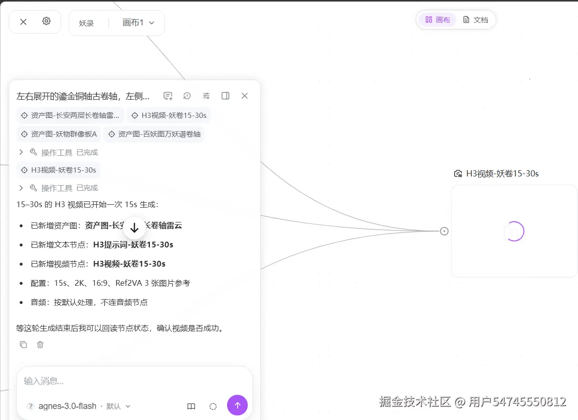
Task: Click the video node icon beside H3视频 title
Action: click(458, 174)
